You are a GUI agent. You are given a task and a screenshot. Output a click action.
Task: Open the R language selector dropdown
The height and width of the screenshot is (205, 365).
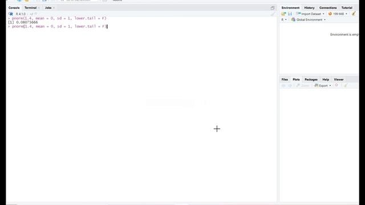pyautogui.click(x=284, y=20)
